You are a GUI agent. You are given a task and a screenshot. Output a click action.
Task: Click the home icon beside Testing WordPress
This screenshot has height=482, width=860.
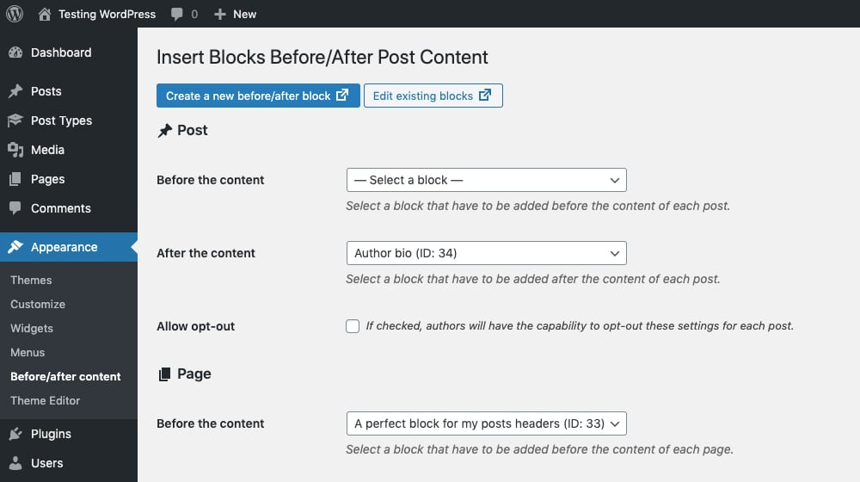[45, 14]
